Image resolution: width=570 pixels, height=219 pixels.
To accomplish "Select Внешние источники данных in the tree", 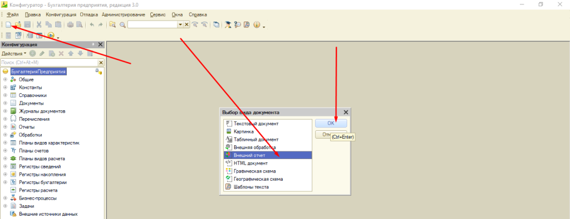I will pyautogui.click(x=48, y=214).
